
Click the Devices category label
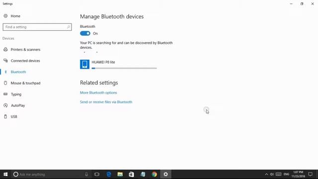(8, 38)
